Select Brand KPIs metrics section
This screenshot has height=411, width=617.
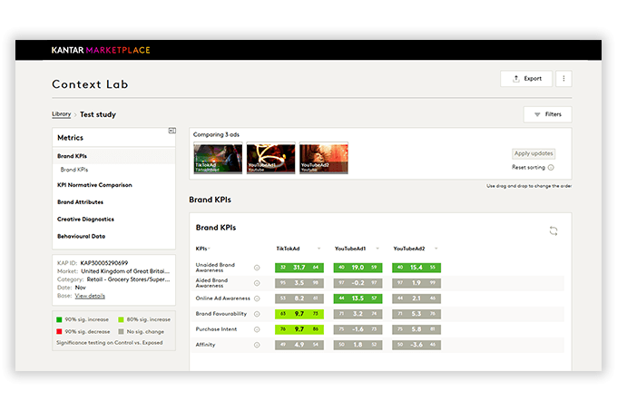[x=113, y=156]
